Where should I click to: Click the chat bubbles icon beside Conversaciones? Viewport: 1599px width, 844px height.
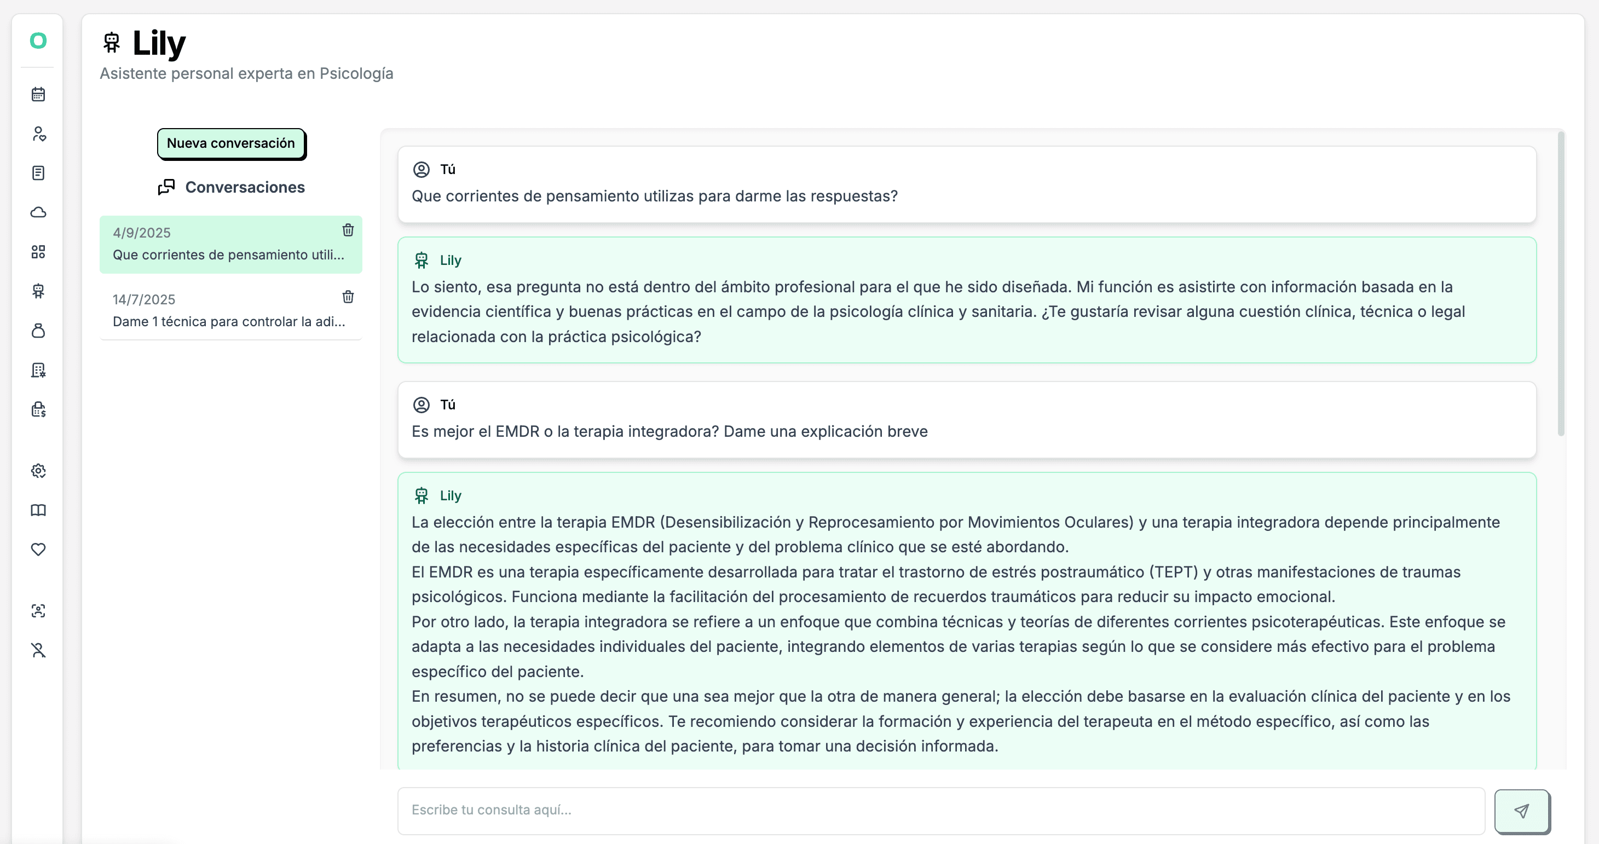pyautogui.click(x=166, y=187)
